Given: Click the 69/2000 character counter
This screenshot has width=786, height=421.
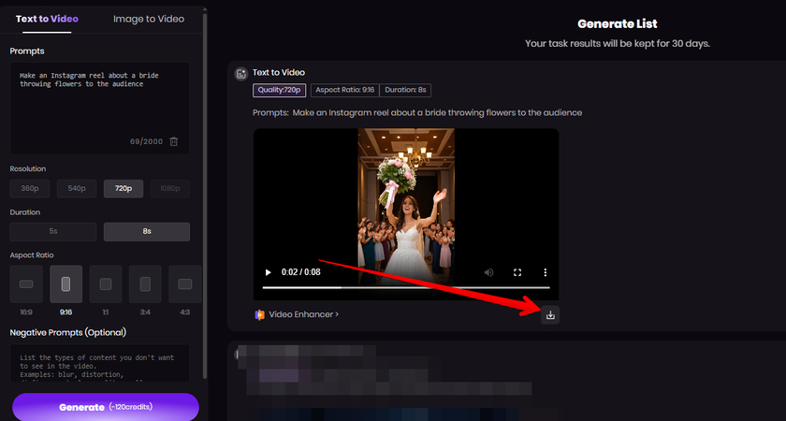Looking at the screenshot, I should (146, 142).
